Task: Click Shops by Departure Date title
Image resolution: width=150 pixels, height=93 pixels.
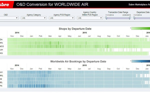Action: [75, 29]
